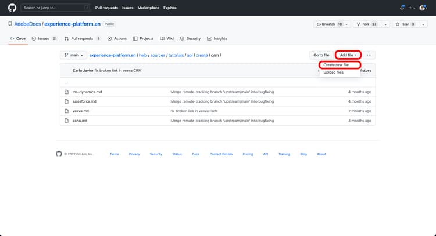Image resolution: width=436 pixels, height=236 pixels.
Task: Open ms-dynamics.md file
Action: [x=87, y=92]
